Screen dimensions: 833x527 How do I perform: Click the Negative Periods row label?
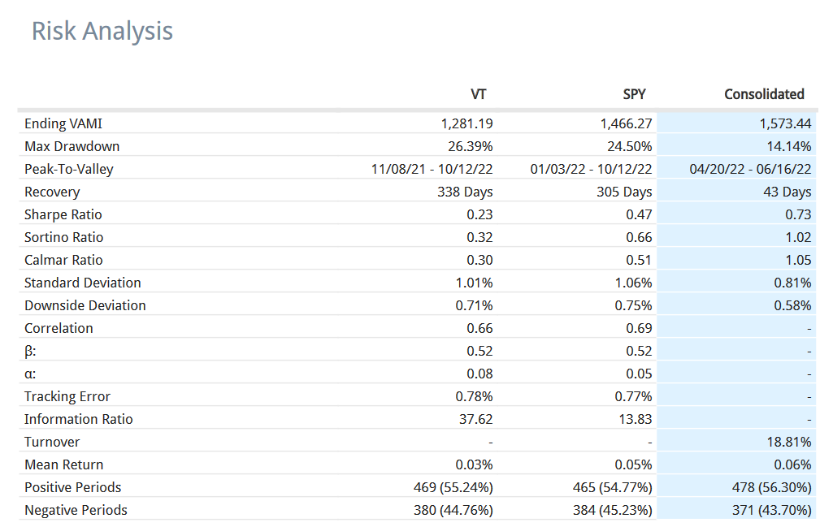tap(76, 511)
